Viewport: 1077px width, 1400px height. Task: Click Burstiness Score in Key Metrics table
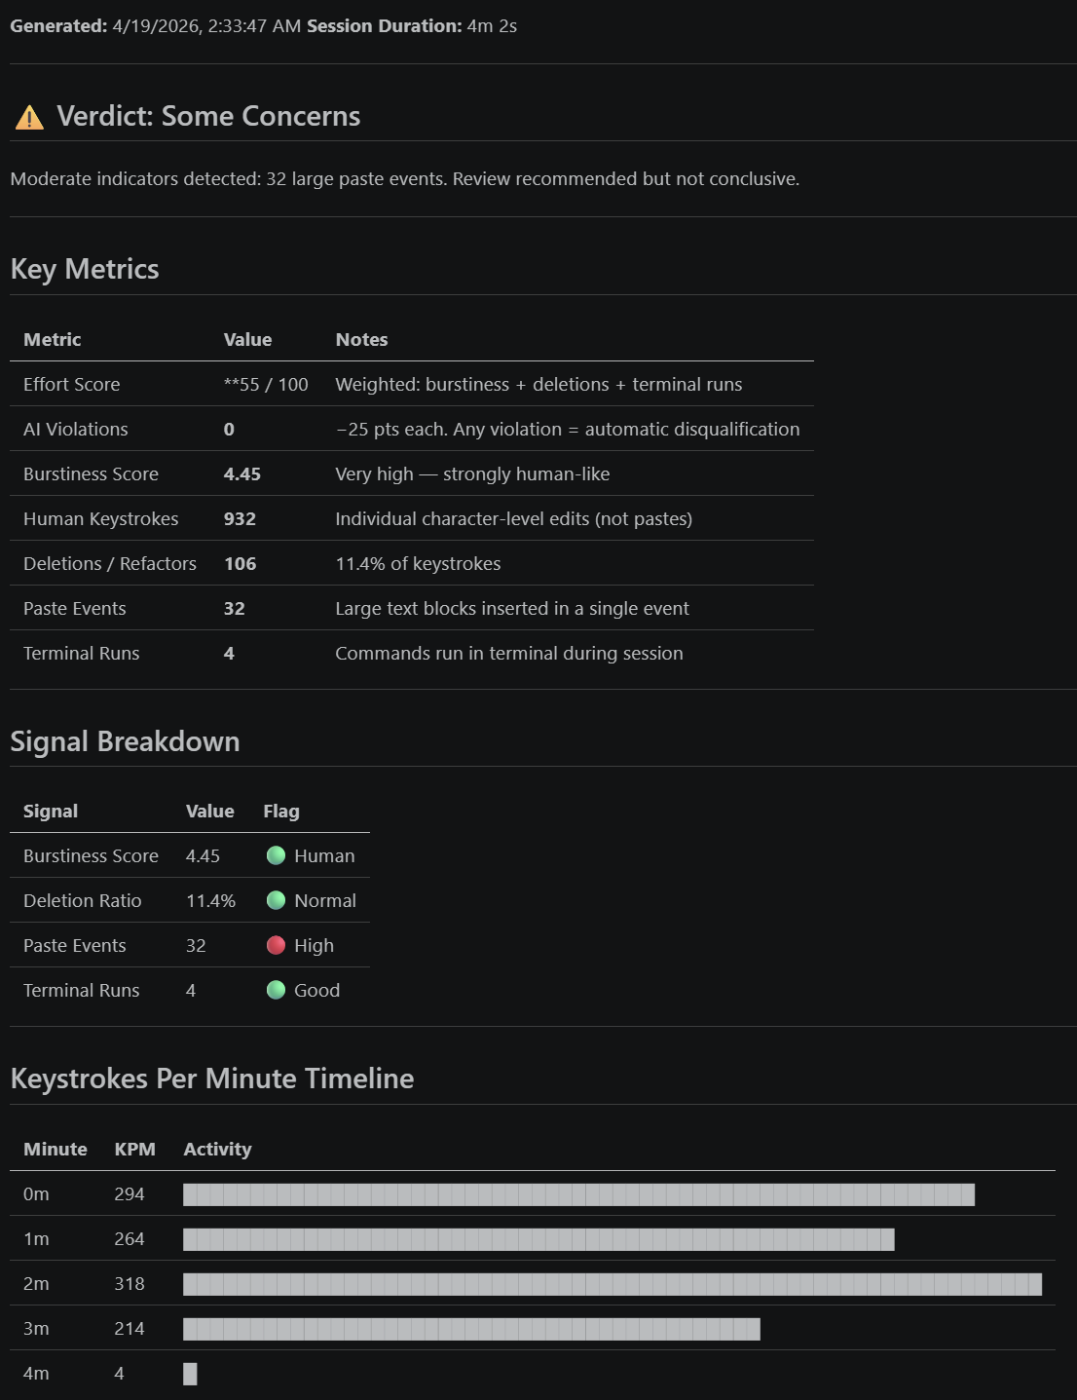coord(91,473)
